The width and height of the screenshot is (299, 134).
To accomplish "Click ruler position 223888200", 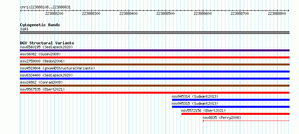I will 54,13.
